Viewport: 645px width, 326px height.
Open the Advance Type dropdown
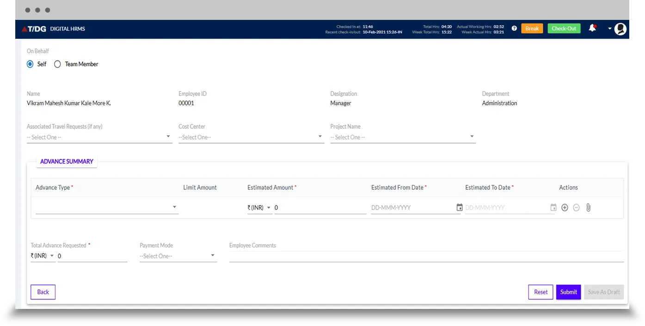[x=107, y=208]
